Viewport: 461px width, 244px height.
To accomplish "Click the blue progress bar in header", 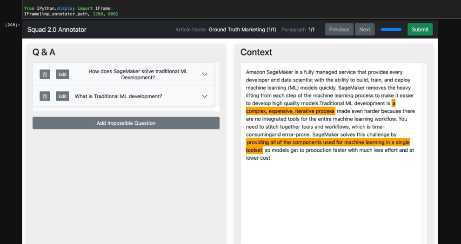I will point(391,29).
